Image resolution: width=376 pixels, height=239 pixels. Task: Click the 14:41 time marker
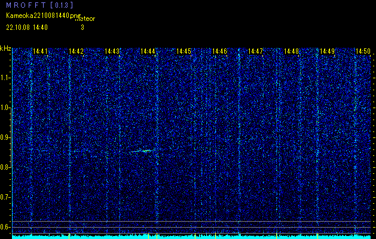tap(40, 51)
